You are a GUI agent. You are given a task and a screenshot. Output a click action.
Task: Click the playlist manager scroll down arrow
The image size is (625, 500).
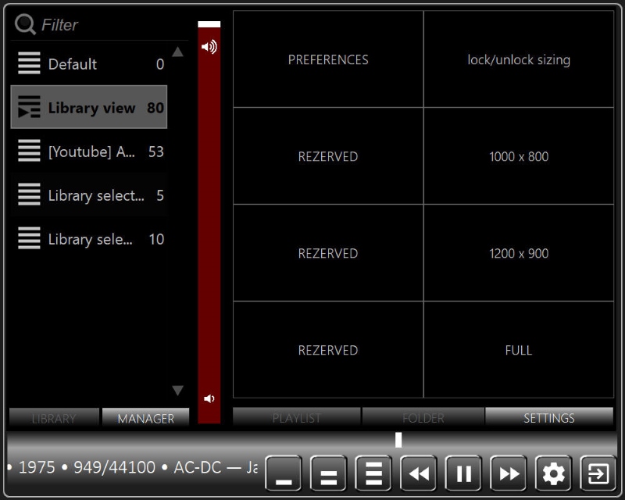[177, 391]
